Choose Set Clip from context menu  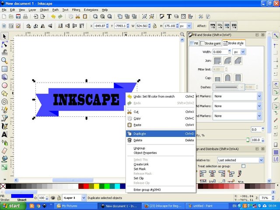[x=161, y=178]
